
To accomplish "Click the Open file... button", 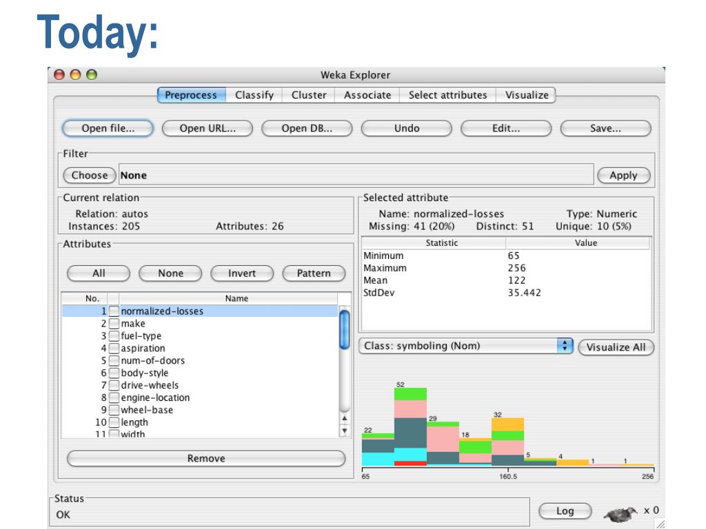I will [108, 128].
